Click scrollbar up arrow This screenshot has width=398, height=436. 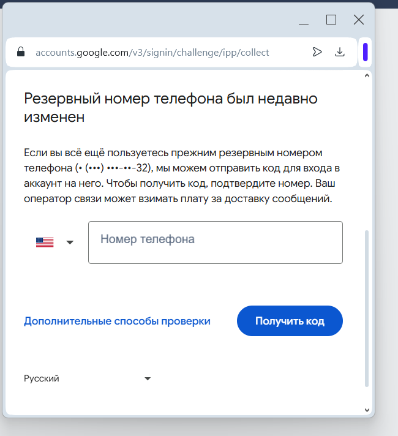tap(367, 75)
